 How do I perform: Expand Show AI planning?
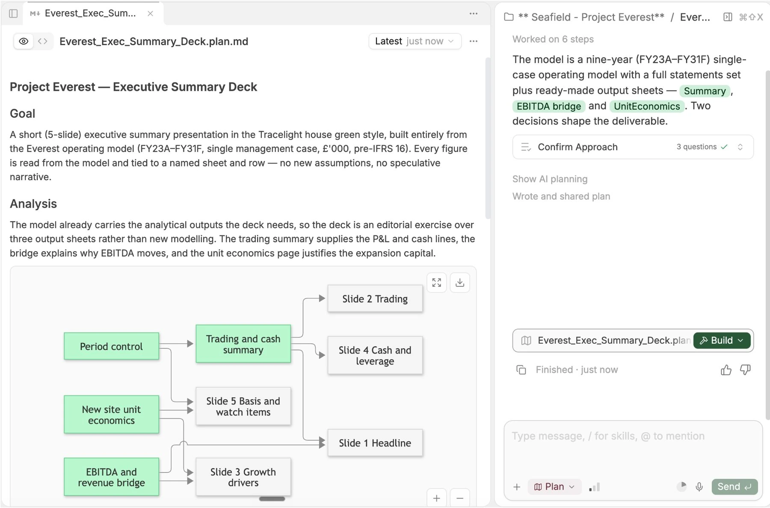click(550, 179)
